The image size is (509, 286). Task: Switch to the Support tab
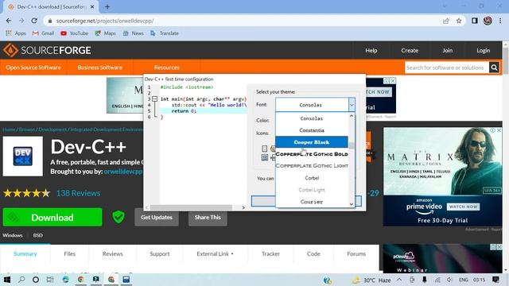[x=160, y=254]
